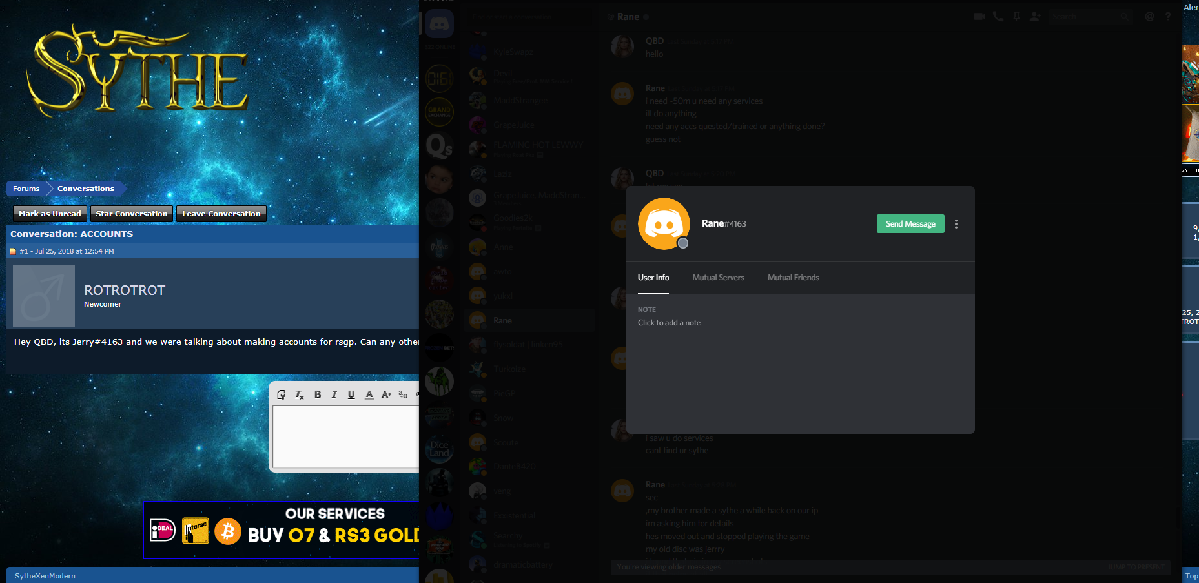
Task: Open font size dropdown in reply editor
Action: point(386,394)
